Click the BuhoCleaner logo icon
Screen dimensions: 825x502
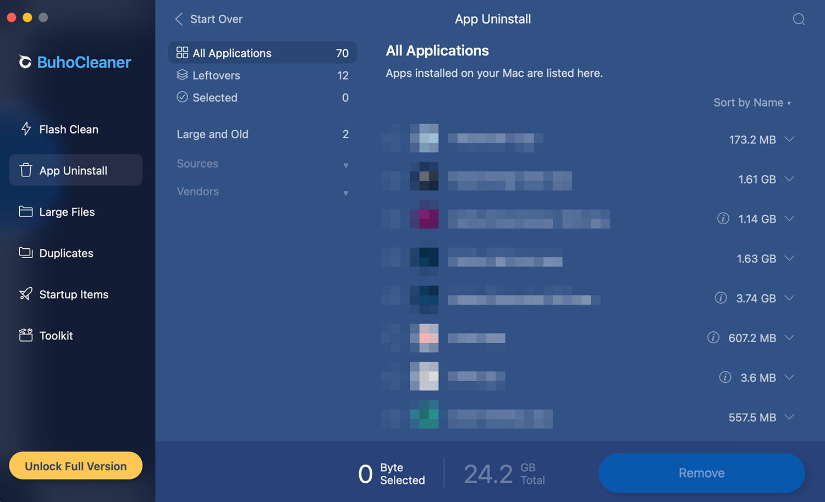click(x=25, y=62)
